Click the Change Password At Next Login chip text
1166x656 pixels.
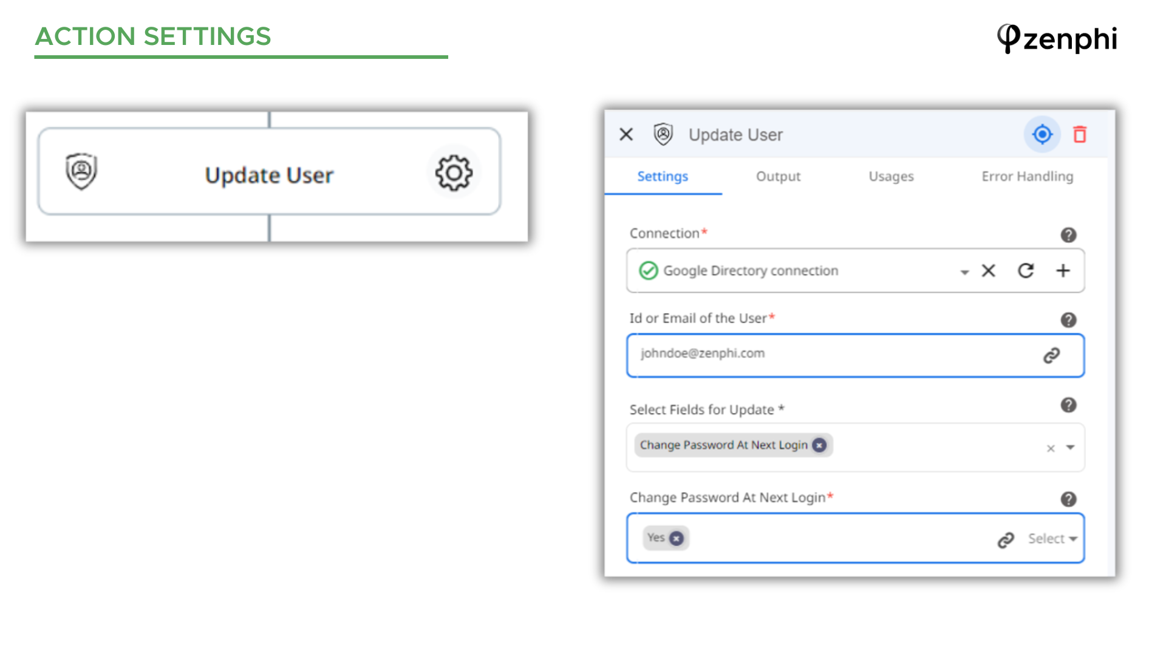point(723,445)
